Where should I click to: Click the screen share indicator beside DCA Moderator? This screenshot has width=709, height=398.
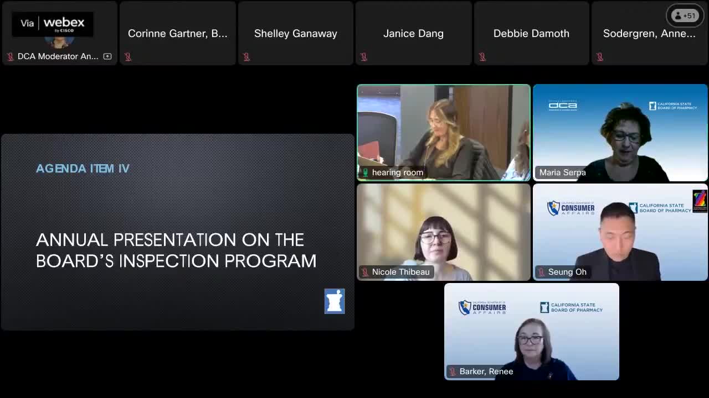click(x=107, y=56)
